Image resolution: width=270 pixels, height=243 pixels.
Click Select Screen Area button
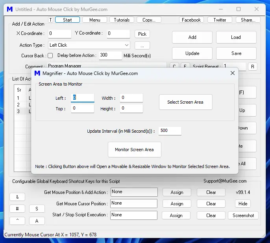click(186, 102)
